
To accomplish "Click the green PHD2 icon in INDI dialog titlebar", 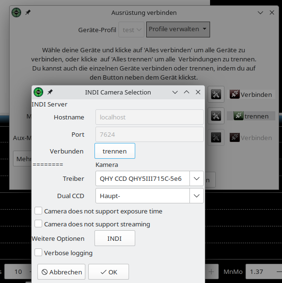I will click(x=38, y=92).
